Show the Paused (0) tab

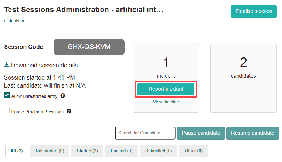(121, 151)
